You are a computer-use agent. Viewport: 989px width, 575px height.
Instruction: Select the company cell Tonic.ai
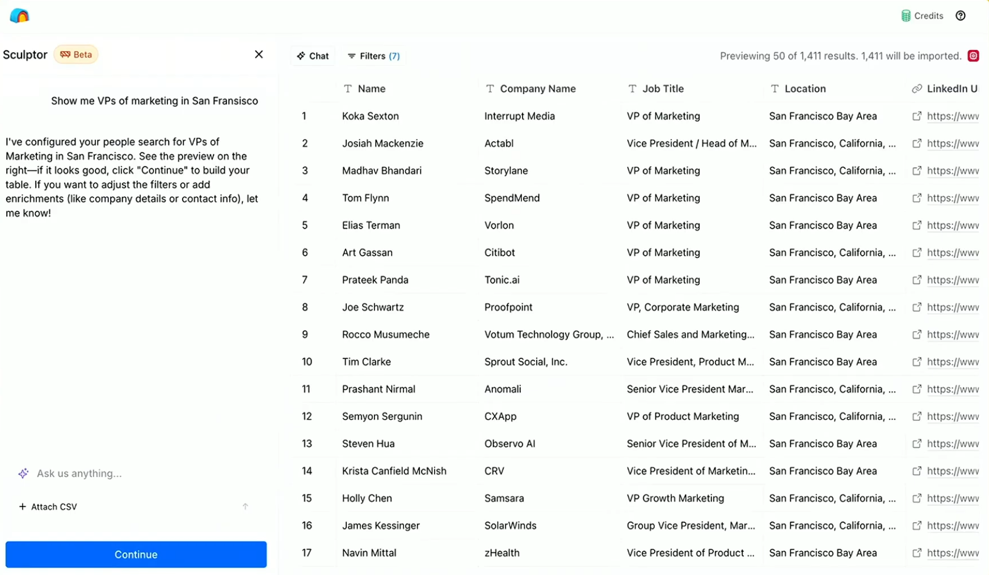click(x=502, y=280)
